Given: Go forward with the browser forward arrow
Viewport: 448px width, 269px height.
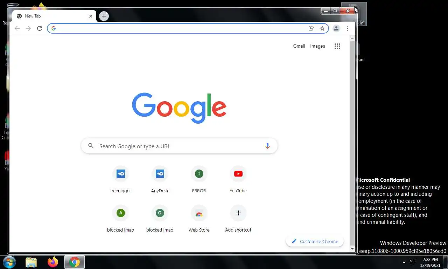Looking at the screenshot, I should (x=28, y=28).
